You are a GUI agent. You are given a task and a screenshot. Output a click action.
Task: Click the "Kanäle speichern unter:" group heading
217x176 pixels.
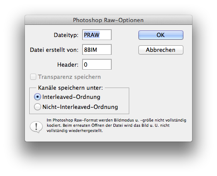click(70, 88)
